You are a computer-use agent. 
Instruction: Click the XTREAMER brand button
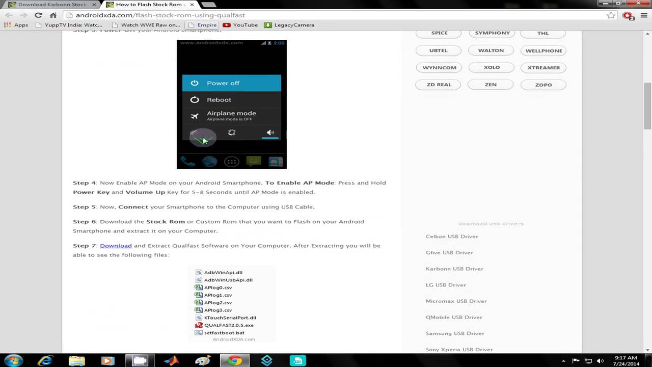pyautogui.click(x=544, y=67)
